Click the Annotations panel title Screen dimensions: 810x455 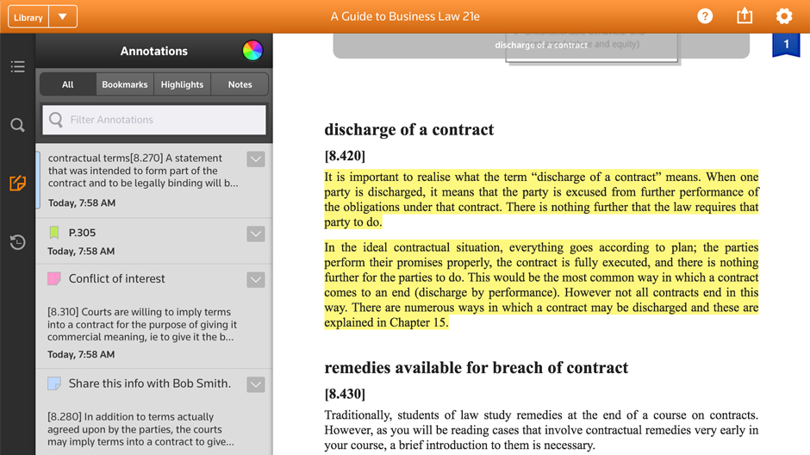pos(154,51)
